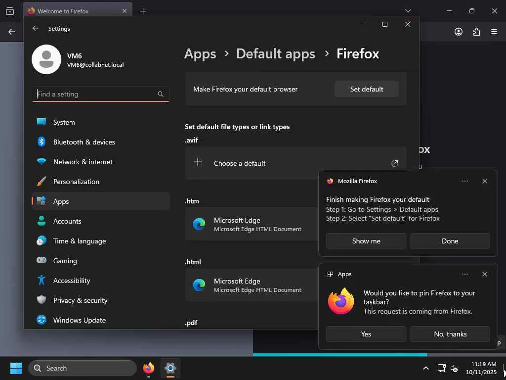Open the taskbar clock and date

click(x=481, y=368)
